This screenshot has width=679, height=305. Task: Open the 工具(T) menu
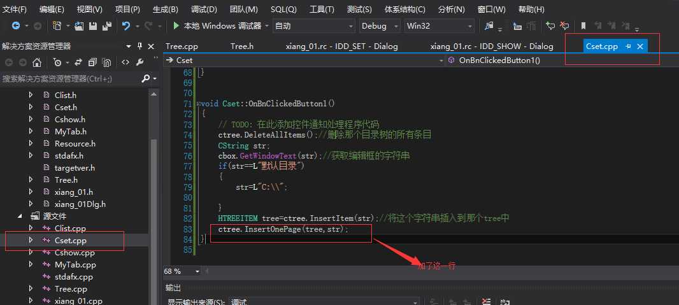pyautogui.click(x=322, y=9)
